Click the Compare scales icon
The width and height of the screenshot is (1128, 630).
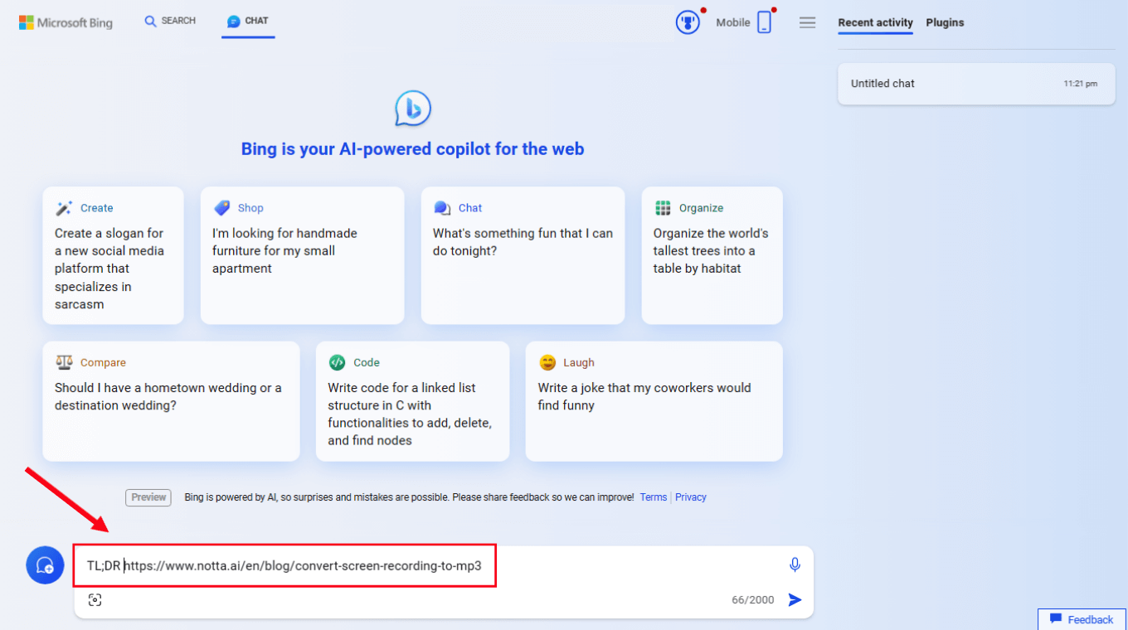point(64,362)
